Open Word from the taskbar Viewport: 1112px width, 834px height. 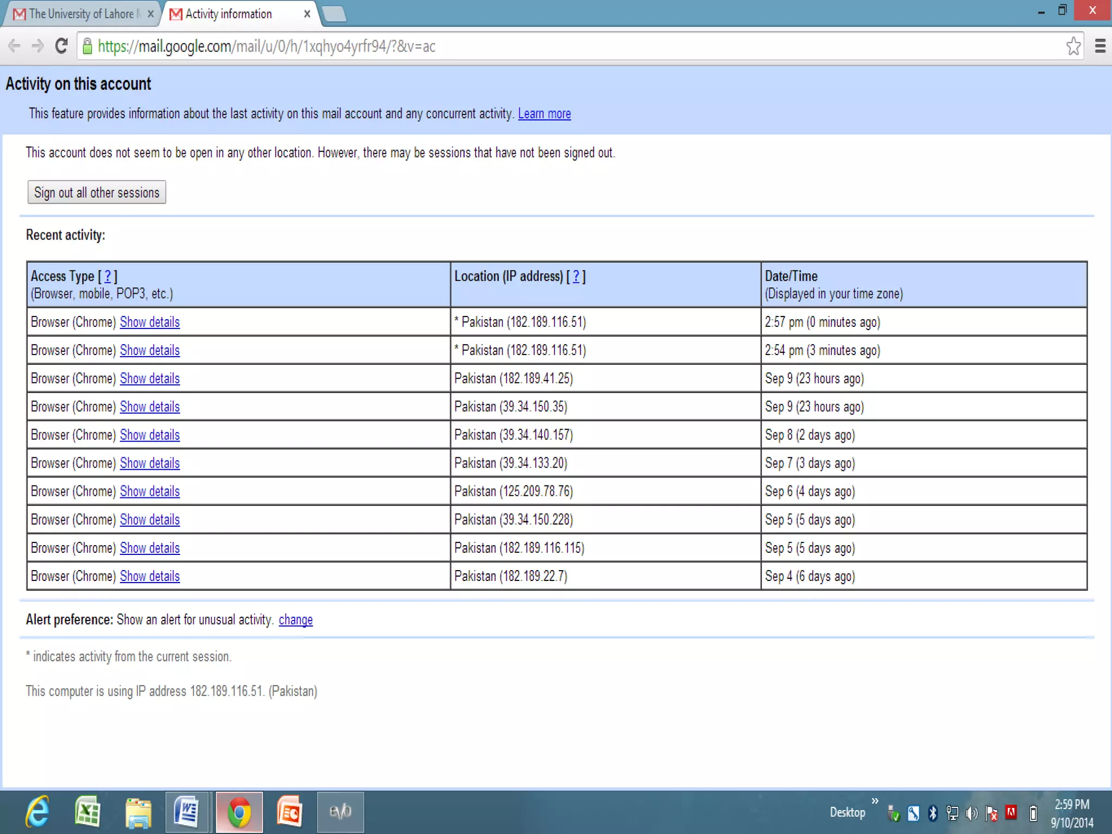tap(186, 812)
